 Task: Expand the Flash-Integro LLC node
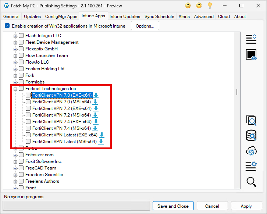click(15, 36)
